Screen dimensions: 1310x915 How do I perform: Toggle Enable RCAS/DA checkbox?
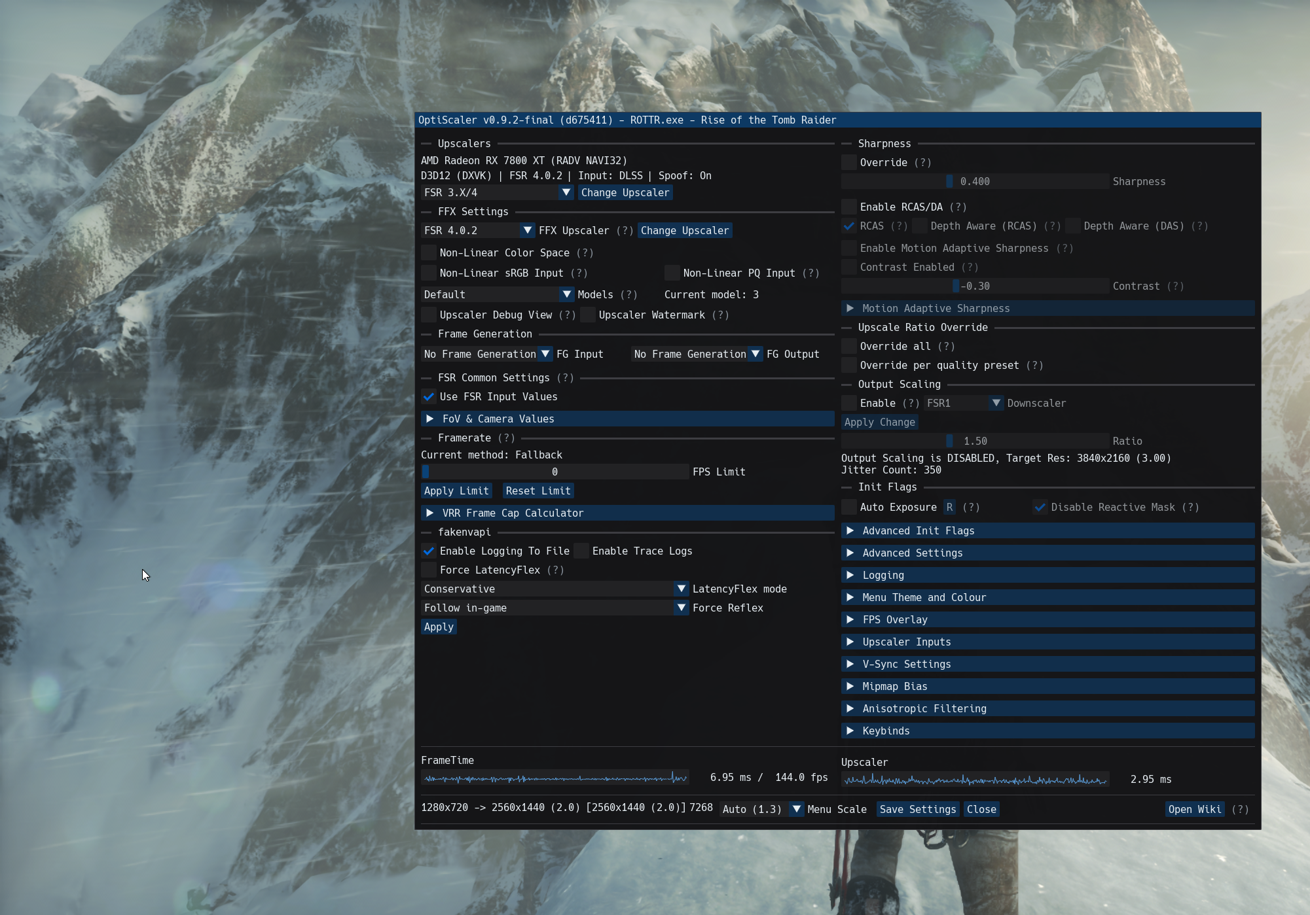point(849,207)
